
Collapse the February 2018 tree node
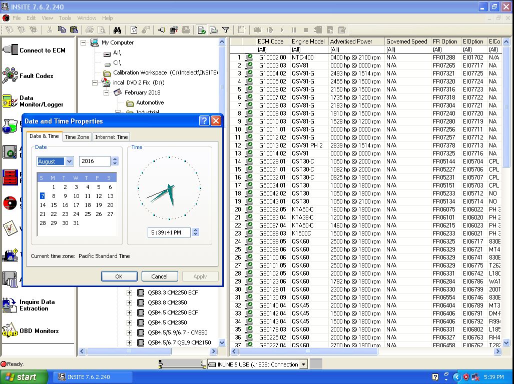pos(106,92)
